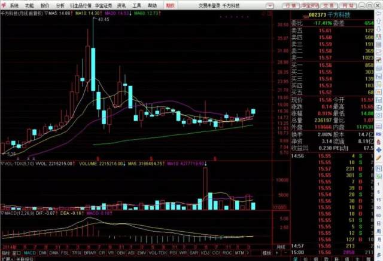Select the TRIX indicator tab

(x=77, y=253)
